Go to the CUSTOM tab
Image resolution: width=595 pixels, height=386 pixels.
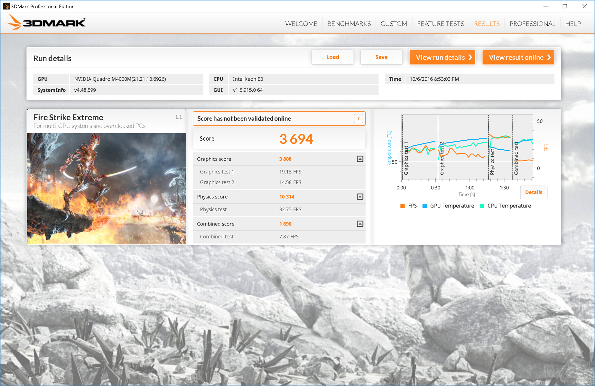[x=394, y=24]
